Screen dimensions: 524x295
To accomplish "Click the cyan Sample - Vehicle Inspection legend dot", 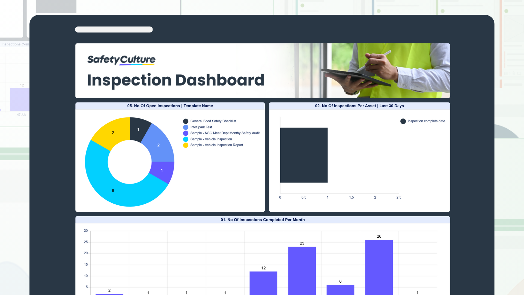I will point(186,139).
